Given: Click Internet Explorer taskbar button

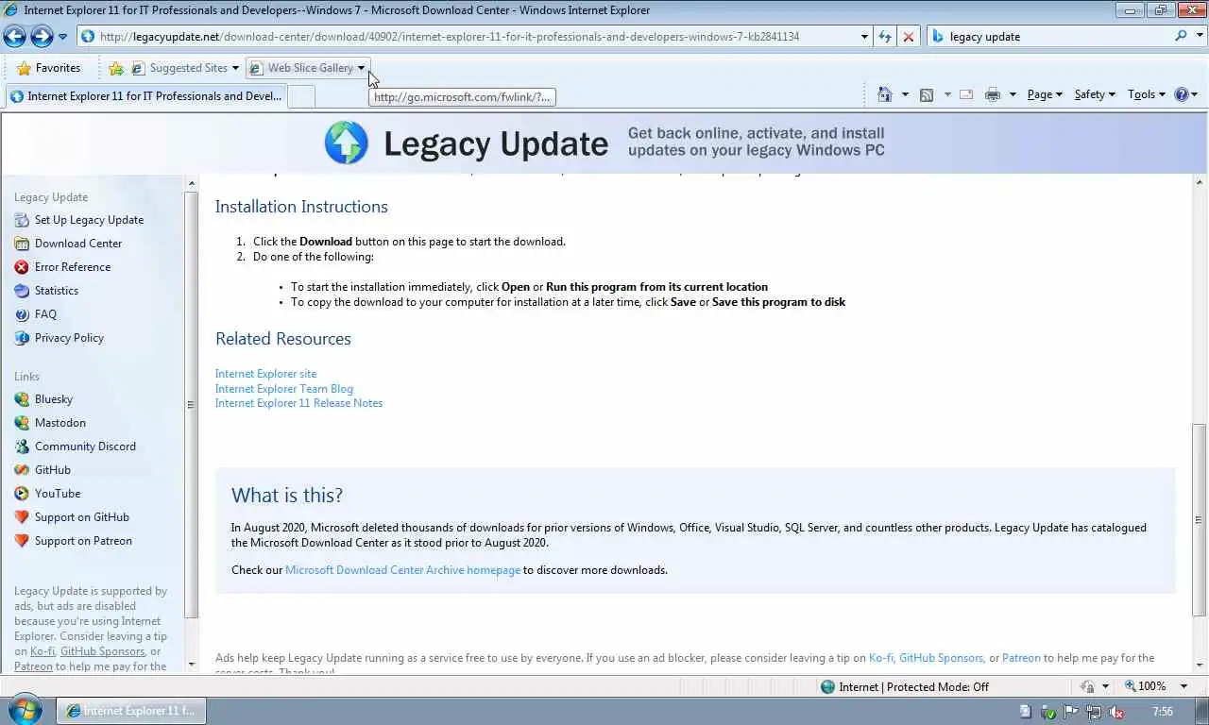Looking at the screenshot, I should 131,711.
